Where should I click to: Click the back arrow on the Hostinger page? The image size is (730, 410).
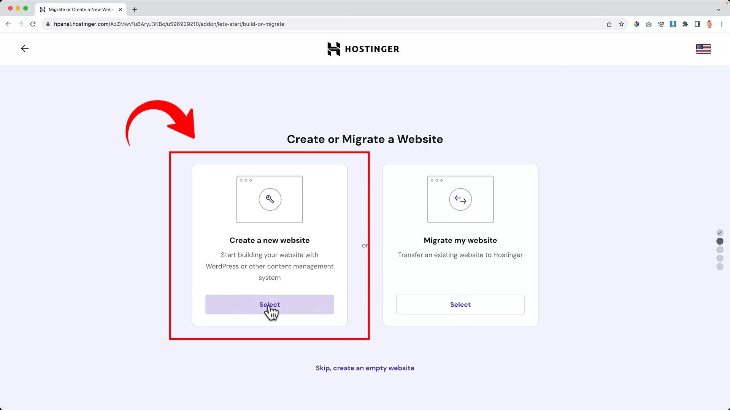(24, 48)
